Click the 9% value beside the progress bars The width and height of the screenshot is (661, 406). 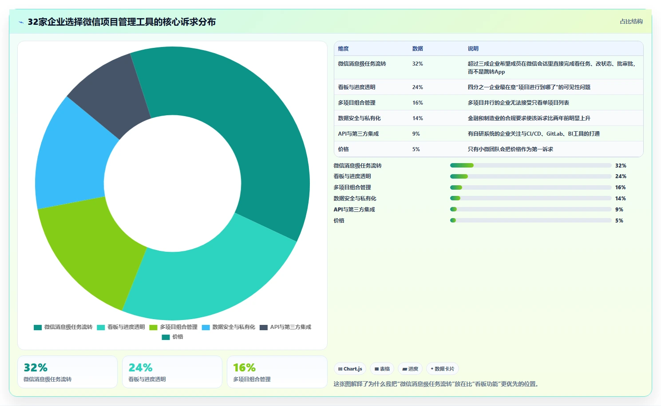coord(619,210)
